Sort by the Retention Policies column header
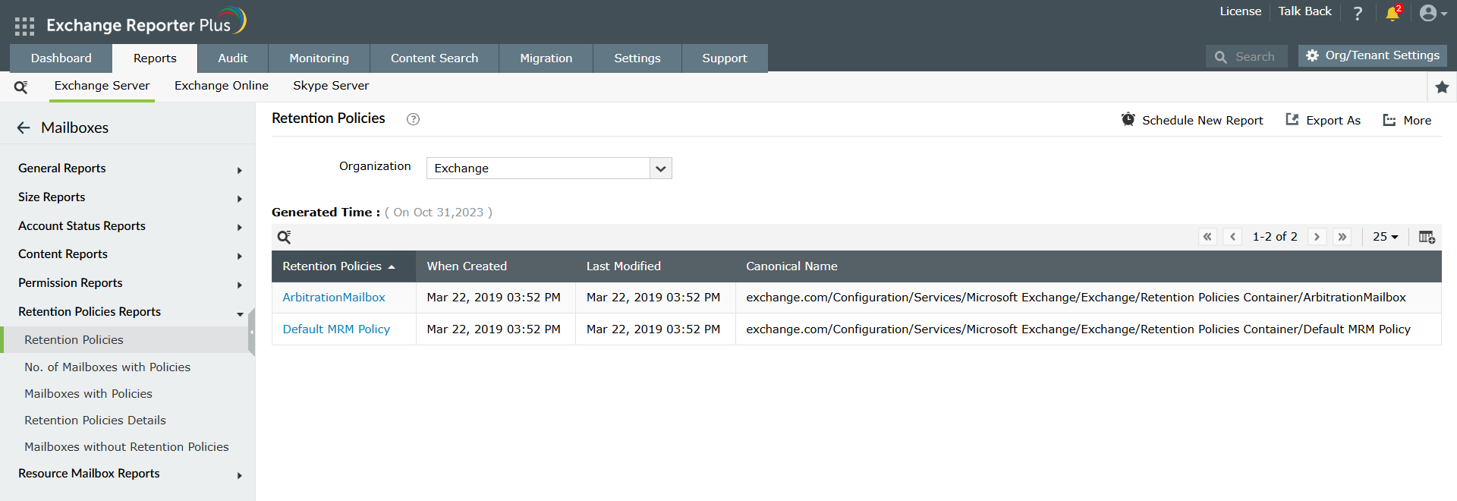This screenshot has height=501, width=1457. coord(332,266)
